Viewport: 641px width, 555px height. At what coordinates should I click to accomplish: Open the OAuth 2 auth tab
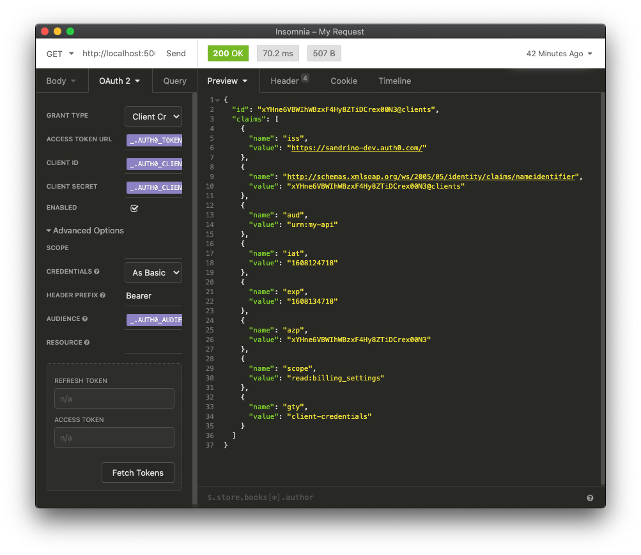(120, 81)
